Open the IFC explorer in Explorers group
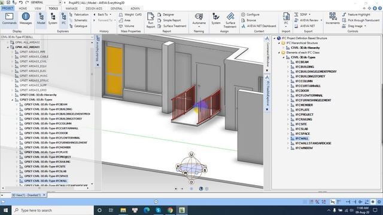 tap(63, 19)
